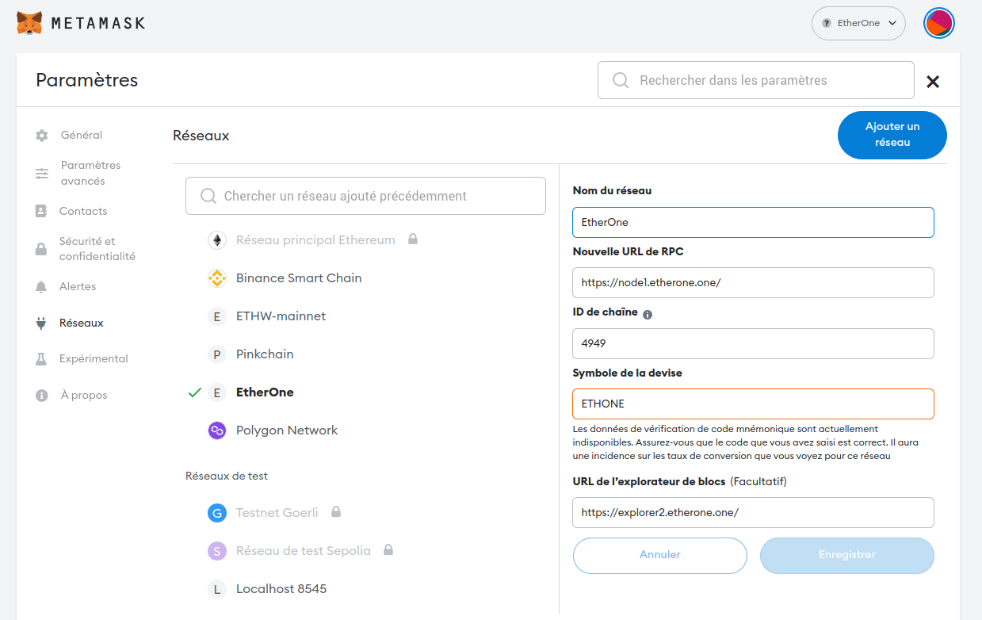Click the Nouvelle URL de RPC field

click(x=752, y=283)
